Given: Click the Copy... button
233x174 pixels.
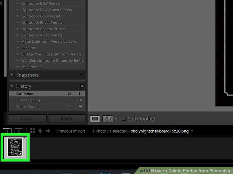Looking at the screenshot, I should [x=28, y=119].
